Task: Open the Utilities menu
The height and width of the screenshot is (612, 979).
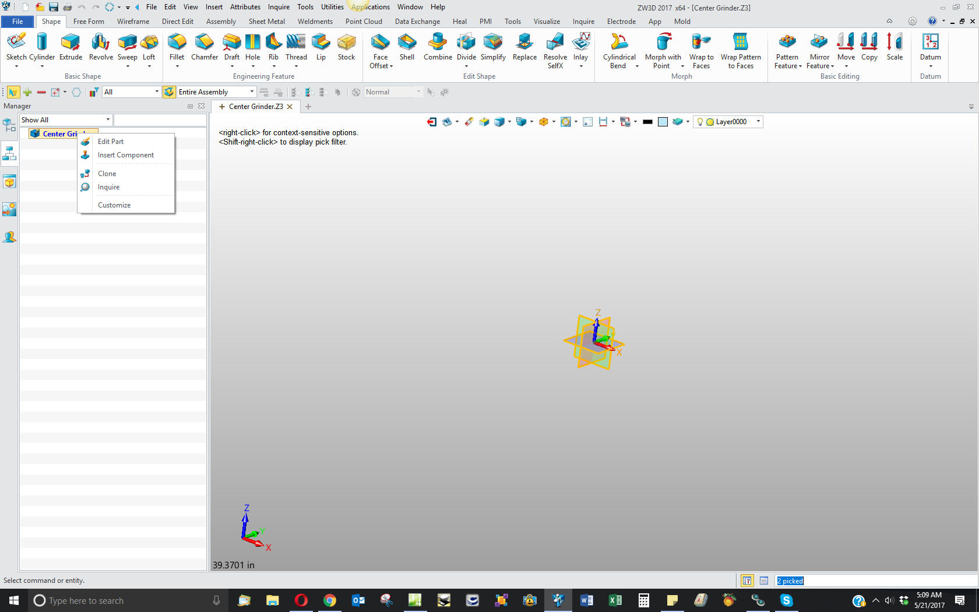Action: [x=332, y=7]
